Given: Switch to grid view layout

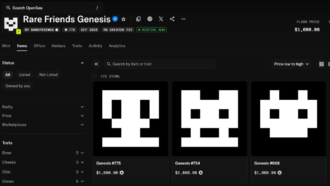Looking at the screenshot, I should (321, 64).
